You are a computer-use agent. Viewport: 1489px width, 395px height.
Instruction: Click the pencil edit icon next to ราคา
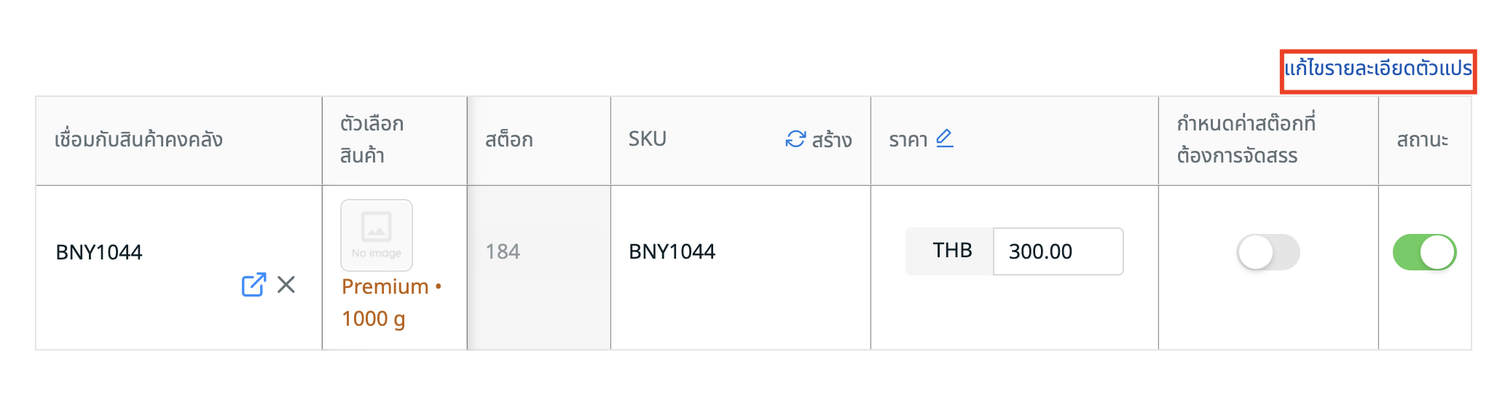945,138
